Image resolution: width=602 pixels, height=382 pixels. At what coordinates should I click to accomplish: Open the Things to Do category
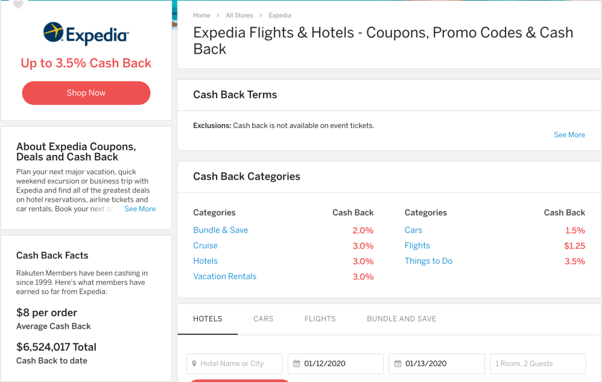tap(428, 261)
